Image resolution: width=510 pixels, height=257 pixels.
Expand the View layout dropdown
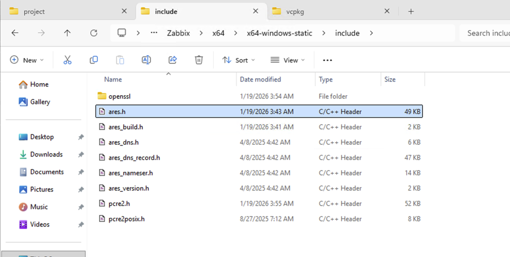pyautogui.click(x=287, y=60)
